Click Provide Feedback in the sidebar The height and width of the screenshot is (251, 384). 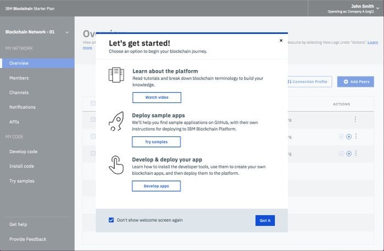coord(27,239)
